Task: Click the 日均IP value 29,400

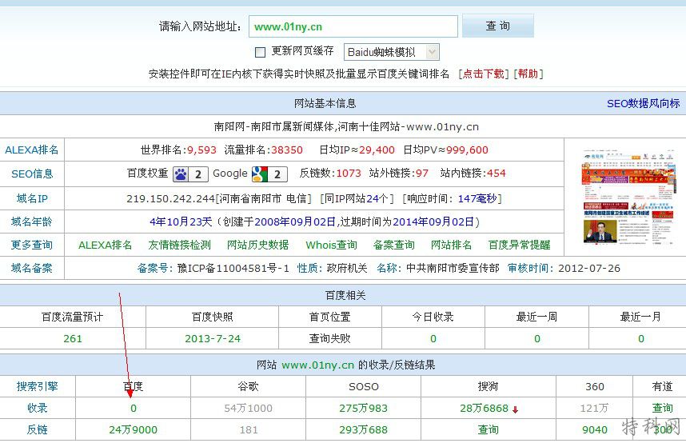Action: pos(377,150)
